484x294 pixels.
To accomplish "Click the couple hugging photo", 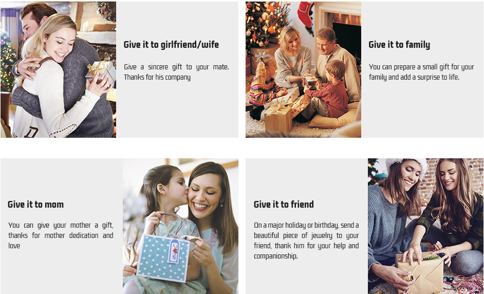I will 59,69.
